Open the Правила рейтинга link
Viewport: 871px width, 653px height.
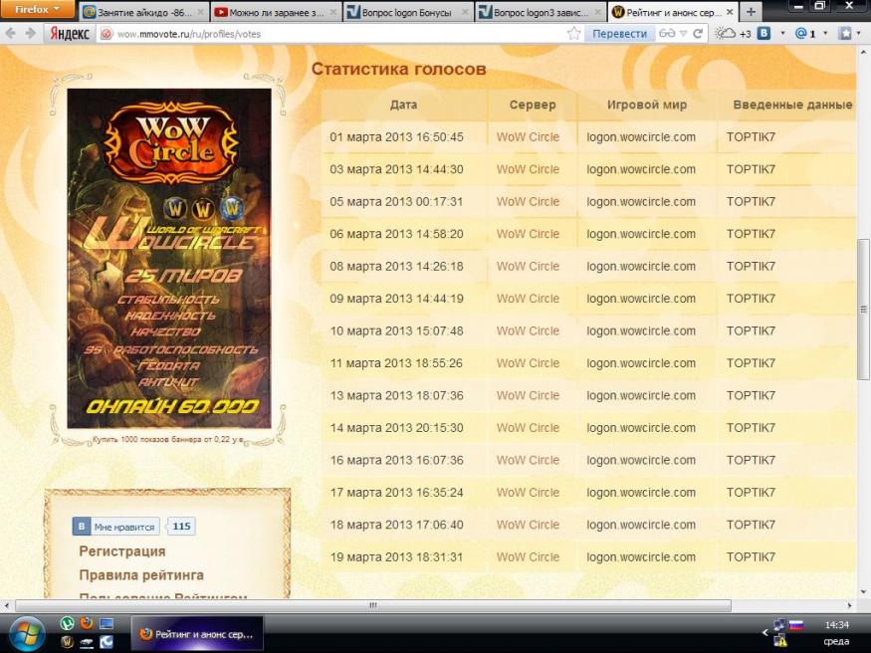tap(141, 575)
